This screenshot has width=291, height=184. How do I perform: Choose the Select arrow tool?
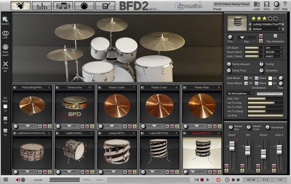click(5, 19)
